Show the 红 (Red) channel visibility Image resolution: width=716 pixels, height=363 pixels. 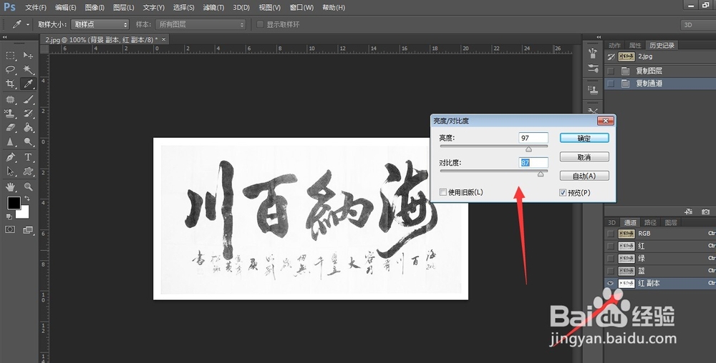click(611, 246)
